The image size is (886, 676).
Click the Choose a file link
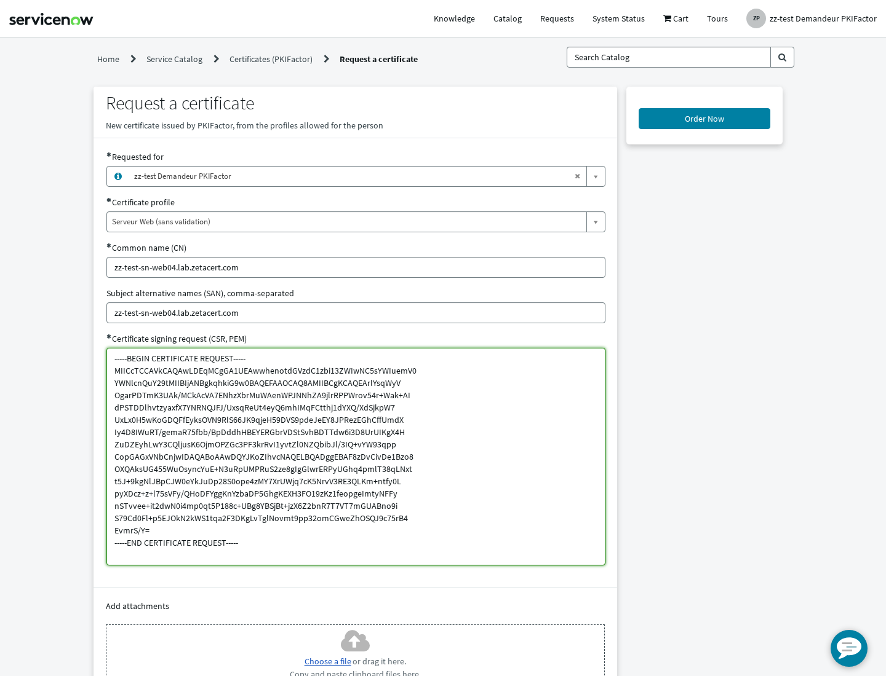click(x=328, y=661)
